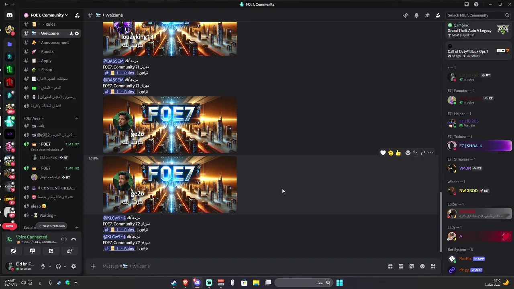Open the sticker picker

412,266
